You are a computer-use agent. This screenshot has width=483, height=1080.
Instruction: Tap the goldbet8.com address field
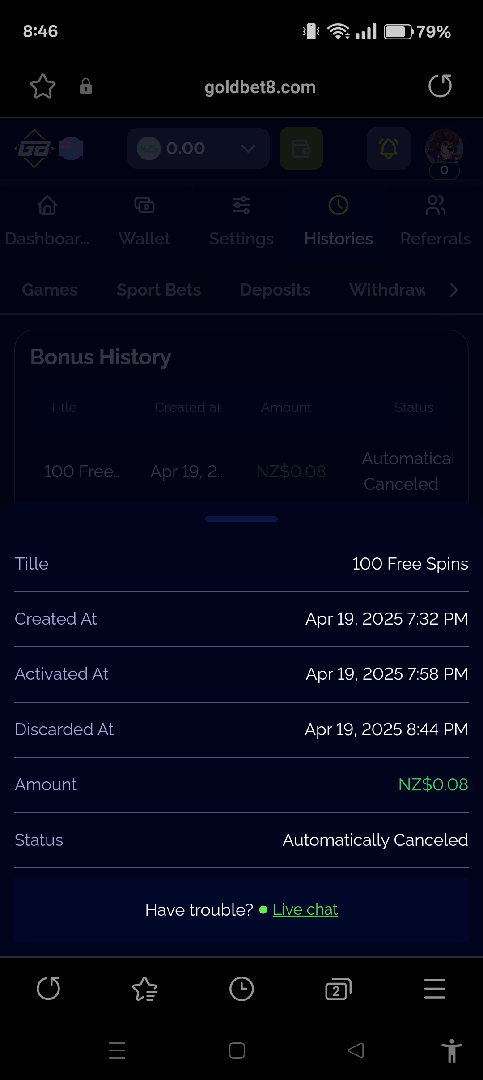click(x=260, y=87)
